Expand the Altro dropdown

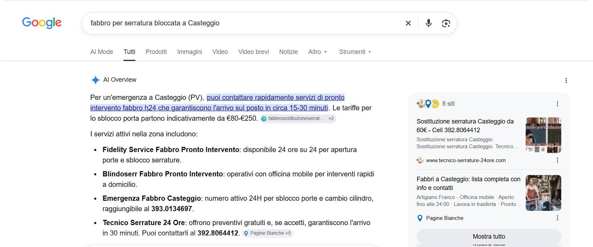point(318,52)
